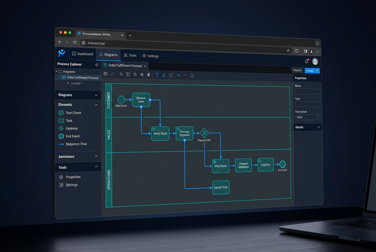The height and width of the screenshot is (252, 376).
Task: Open the Settings navigation tab
Action: click(151, 56)
